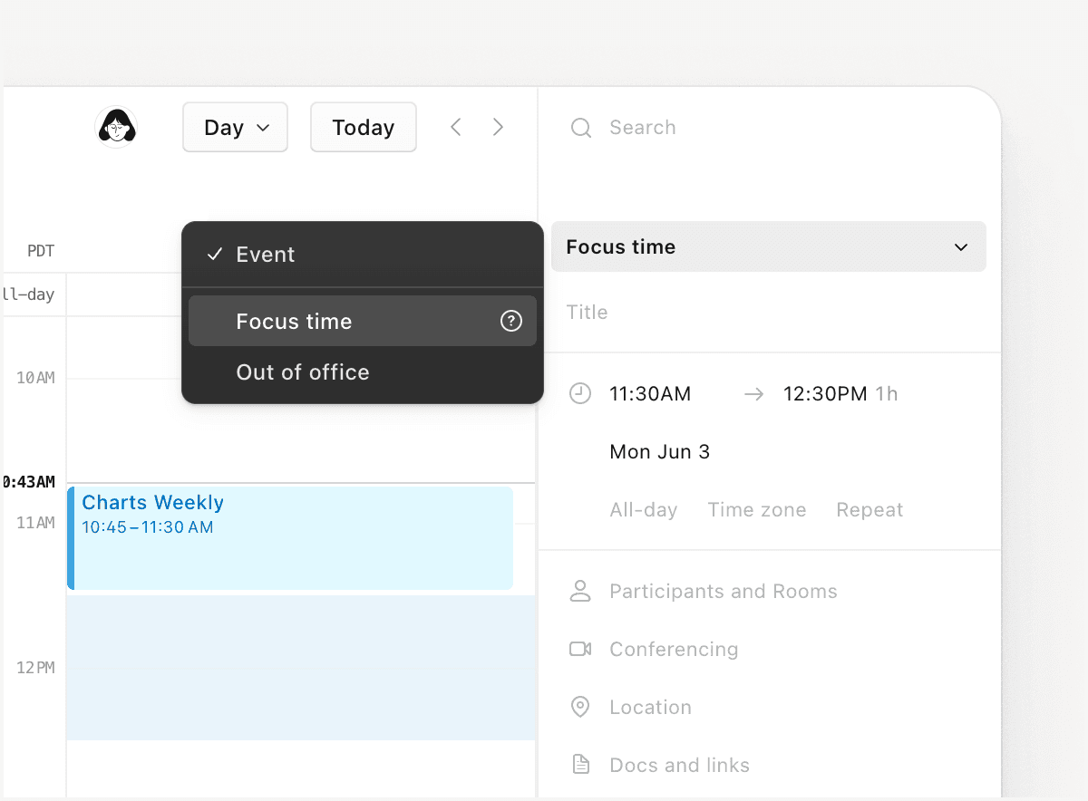Open the help tooltip for Focus time
This screenshot has height=801, width=1088.
(511, 321)
